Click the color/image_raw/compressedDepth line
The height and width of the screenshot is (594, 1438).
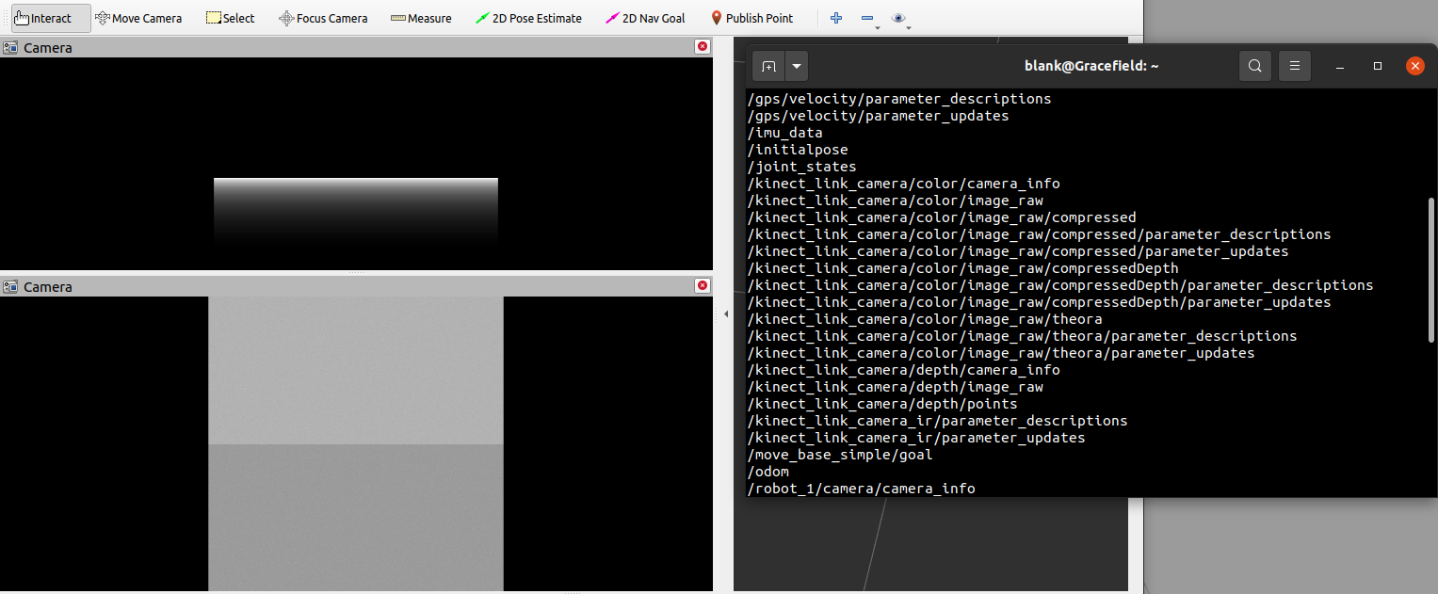[962, 268]
